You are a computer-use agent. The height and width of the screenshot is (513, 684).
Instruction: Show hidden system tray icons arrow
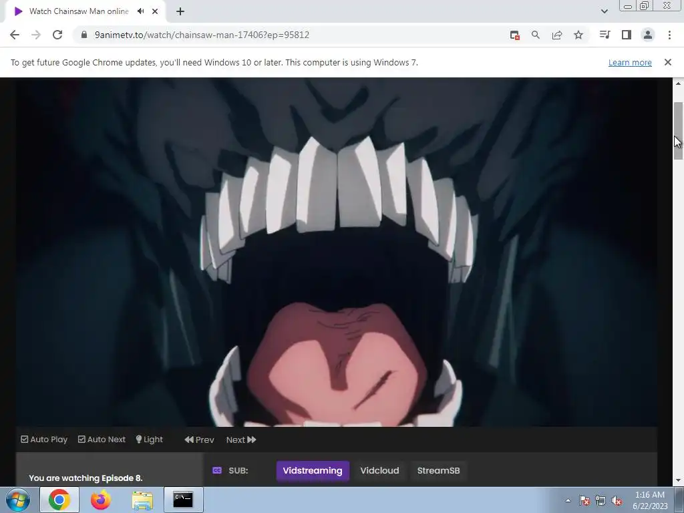point(568,500)
